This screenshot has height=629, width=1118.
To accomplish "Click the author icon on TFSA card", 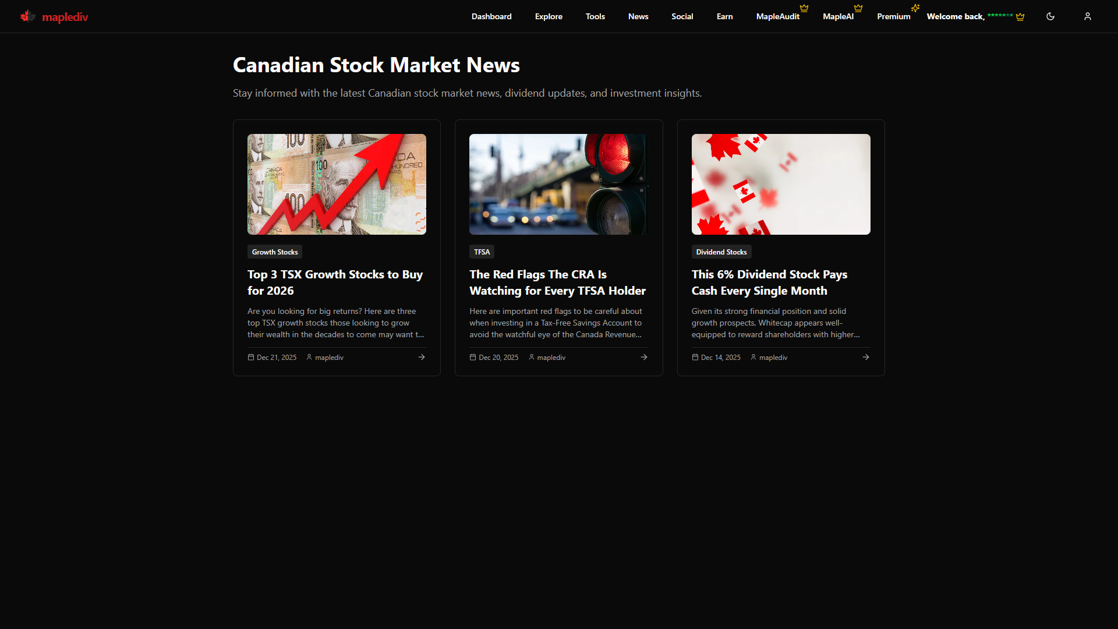I will pyautogui.click(x=532, y=357).
